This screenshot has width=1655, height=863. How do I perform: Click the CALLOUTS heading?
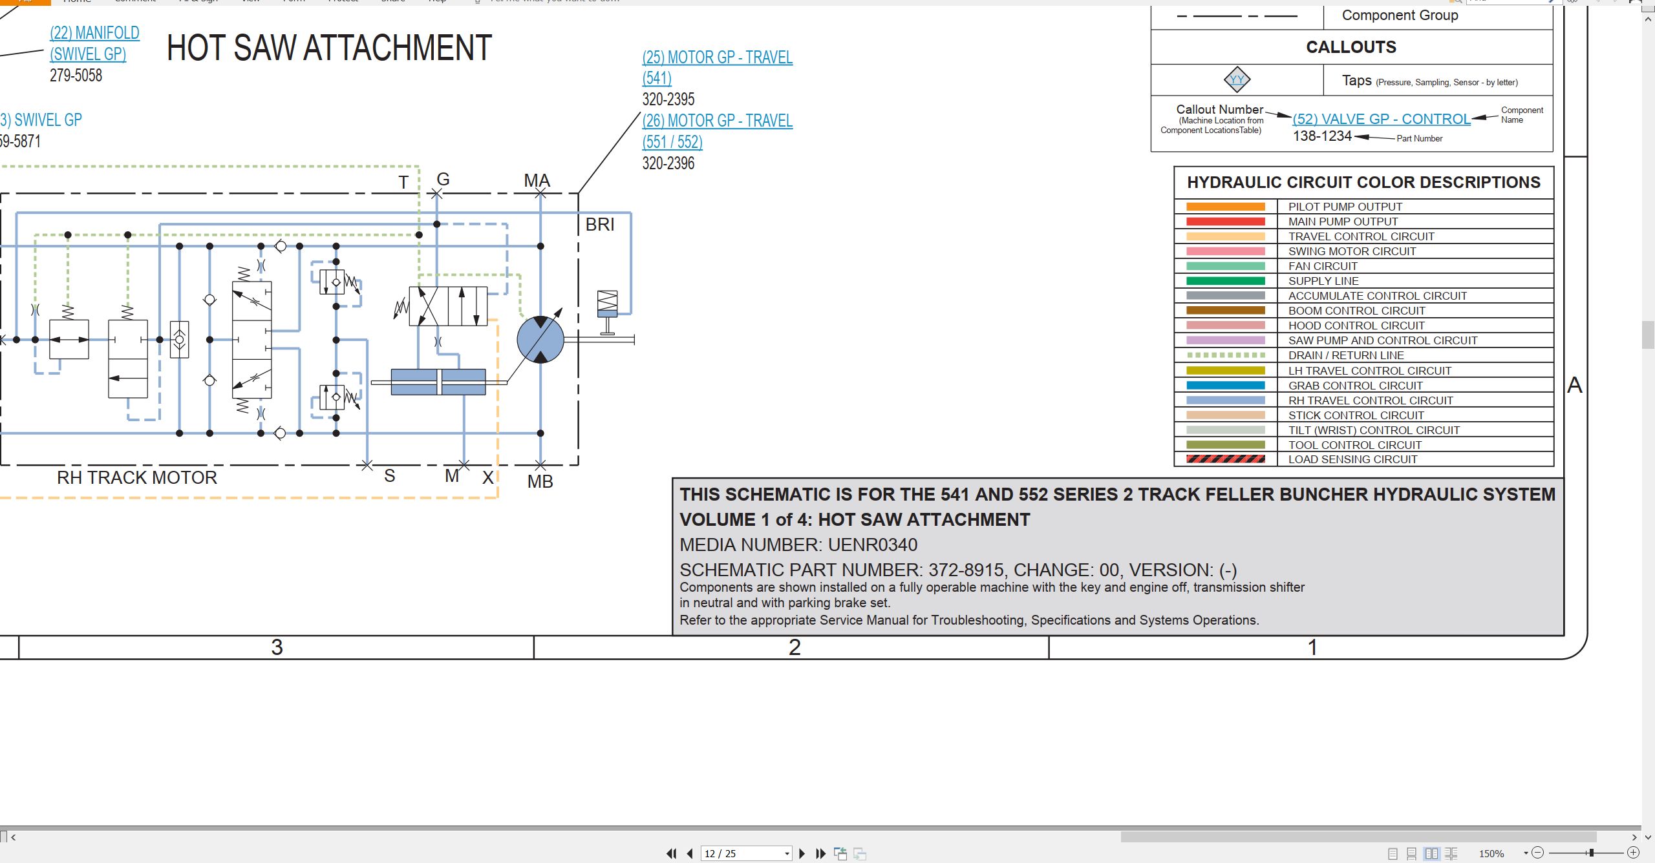pyautogui.click(x=1351, y=47)
